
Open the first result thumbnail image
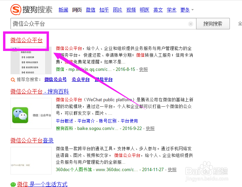31,60
